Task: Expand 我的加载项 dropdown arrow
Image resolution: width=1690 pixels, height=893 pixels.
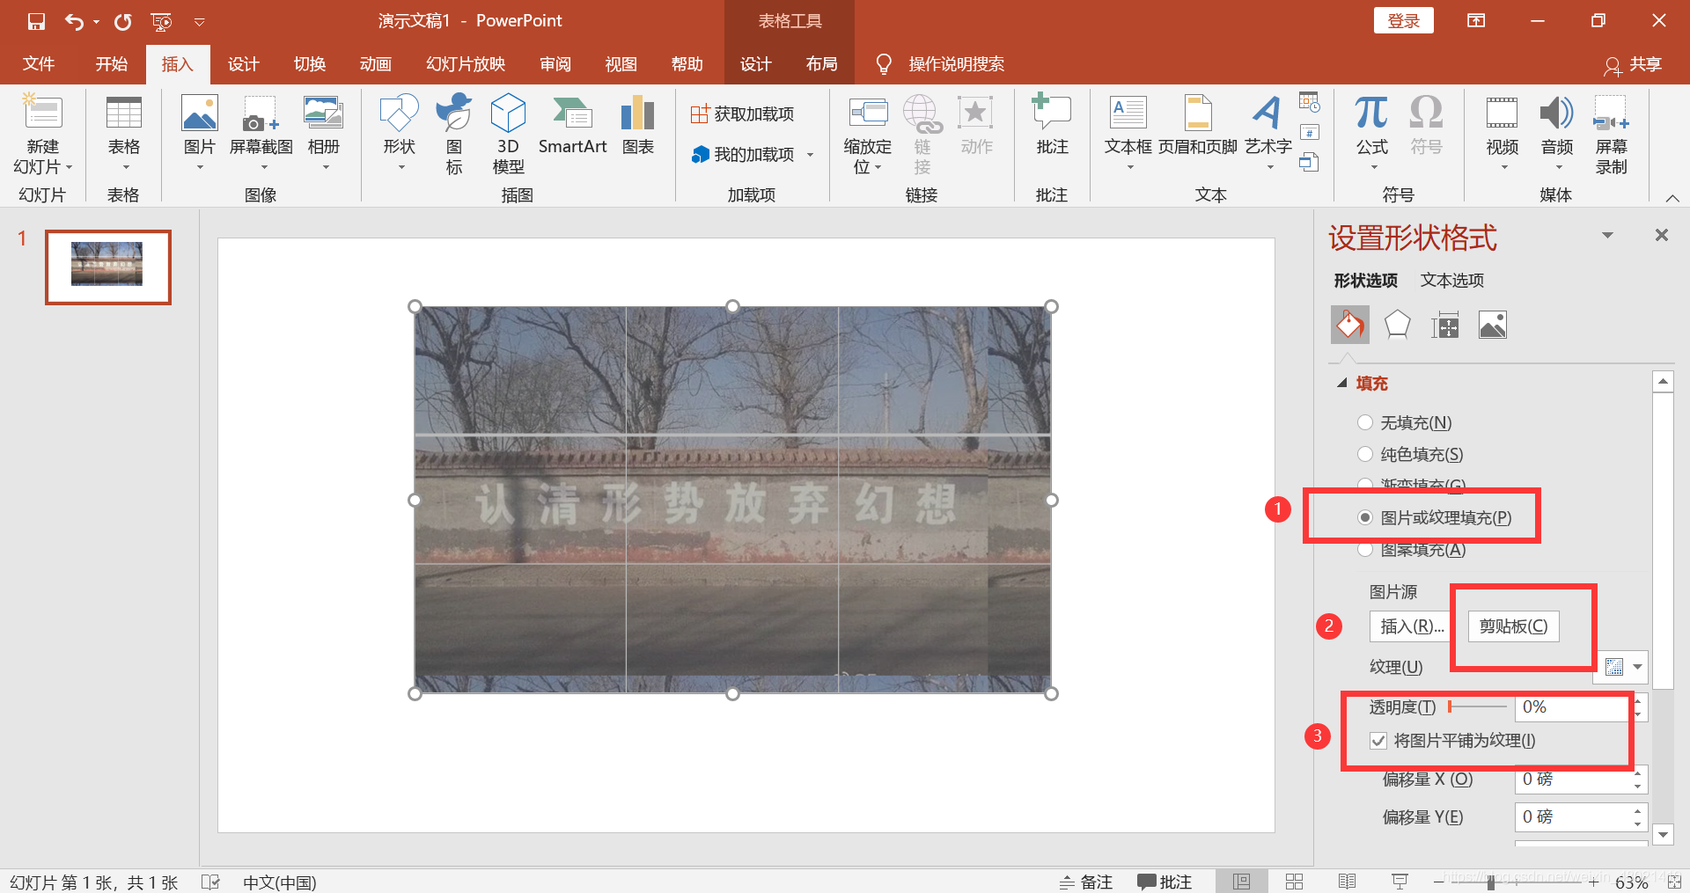Action: (x=810, y=155)
